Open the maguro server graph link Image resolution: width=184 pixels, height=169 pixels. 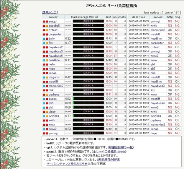[x=54, y=77]
